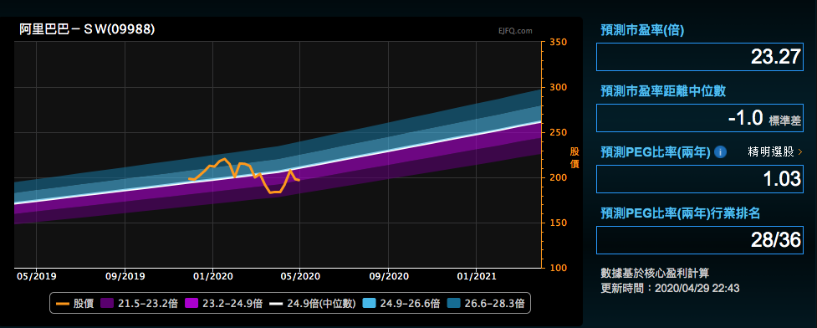This screenshot has height=328, width=817.
Task: Click the 預測PEG比率(兩年) heading
Action: point(656,152)
